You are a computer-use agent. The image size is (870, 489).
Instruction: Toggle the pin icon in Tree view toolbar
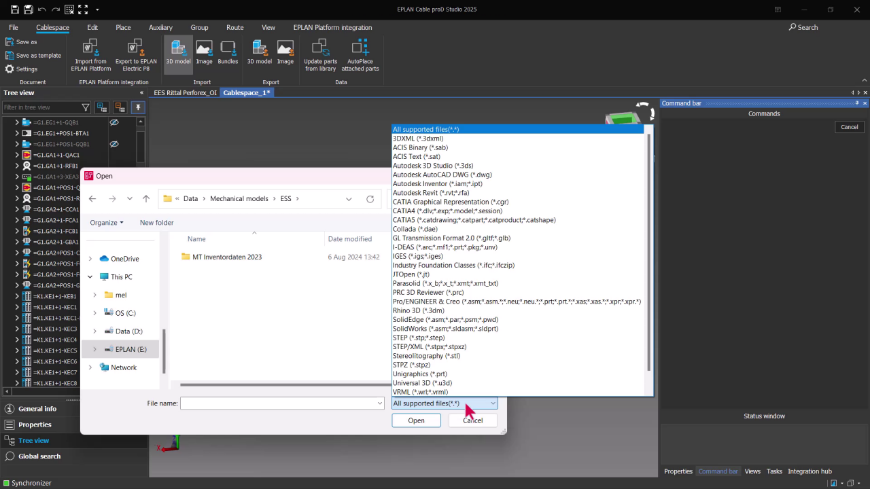[x=138, y=107]
